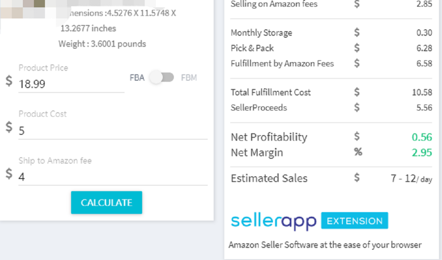Click the Estimated Sales 7 - 12 / day value
442x260 pixels.
coord(411,179)
